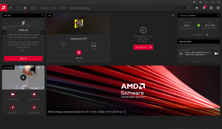This screenshot has height=129, width=222.
Task: Start video recording icon
Action: (34, 94)
